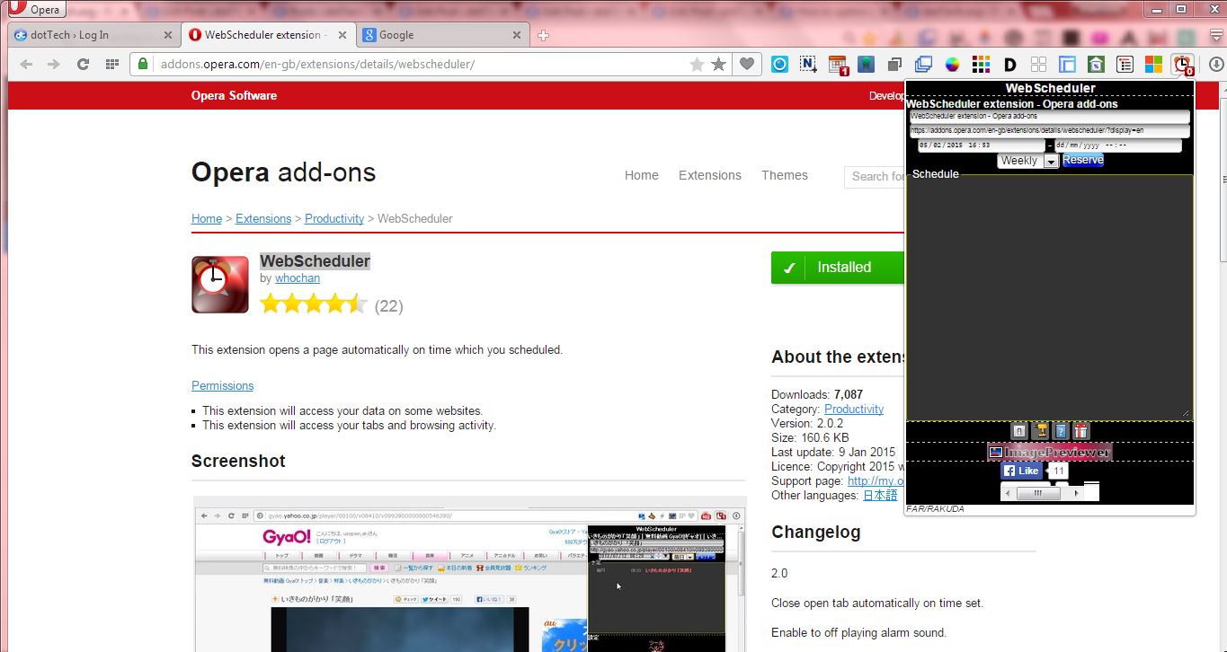The height and width of the screenshot is (652, 1227).
Task: Click the grey overlapping squares extension icon
Action: pyautogui.click(x=894, y=65)
